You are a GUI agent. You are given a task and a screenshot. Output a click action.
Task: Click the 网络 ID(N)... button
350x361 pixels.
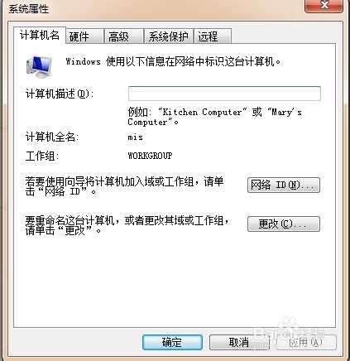284,185
